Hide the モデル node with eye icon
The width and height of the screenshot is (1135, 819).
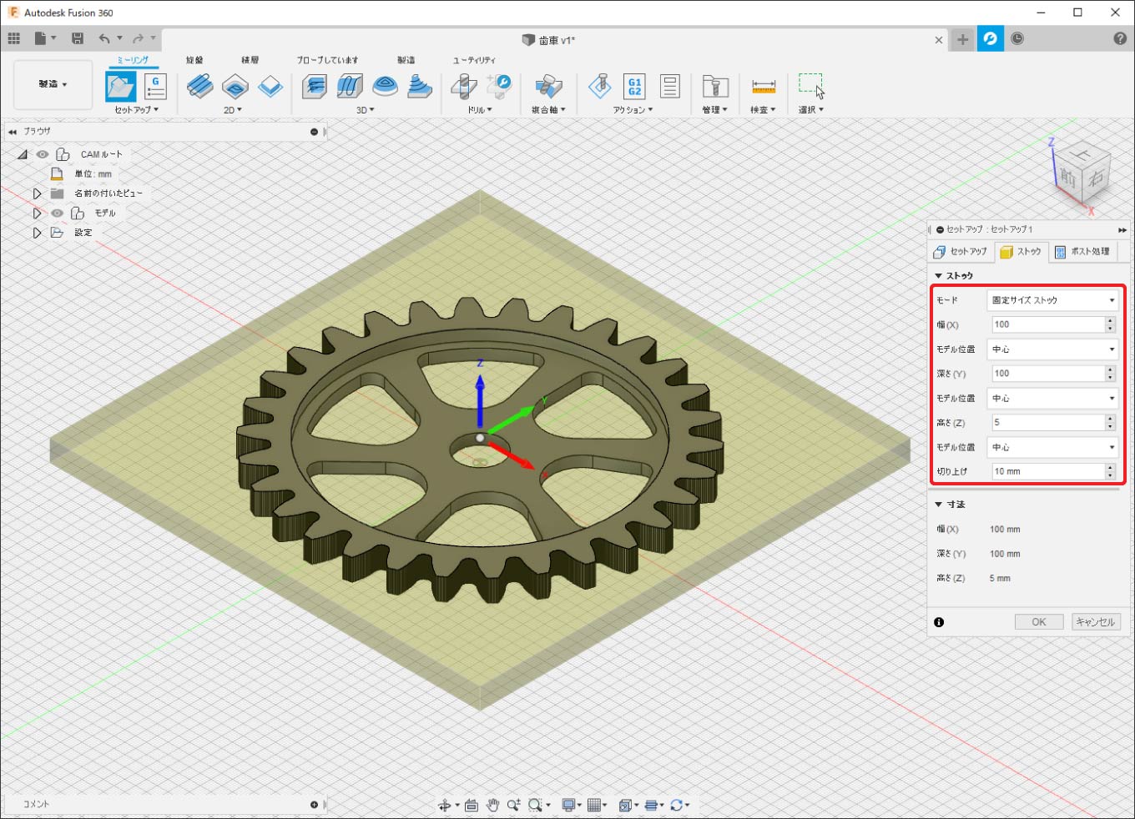click(x=57, y=214)
